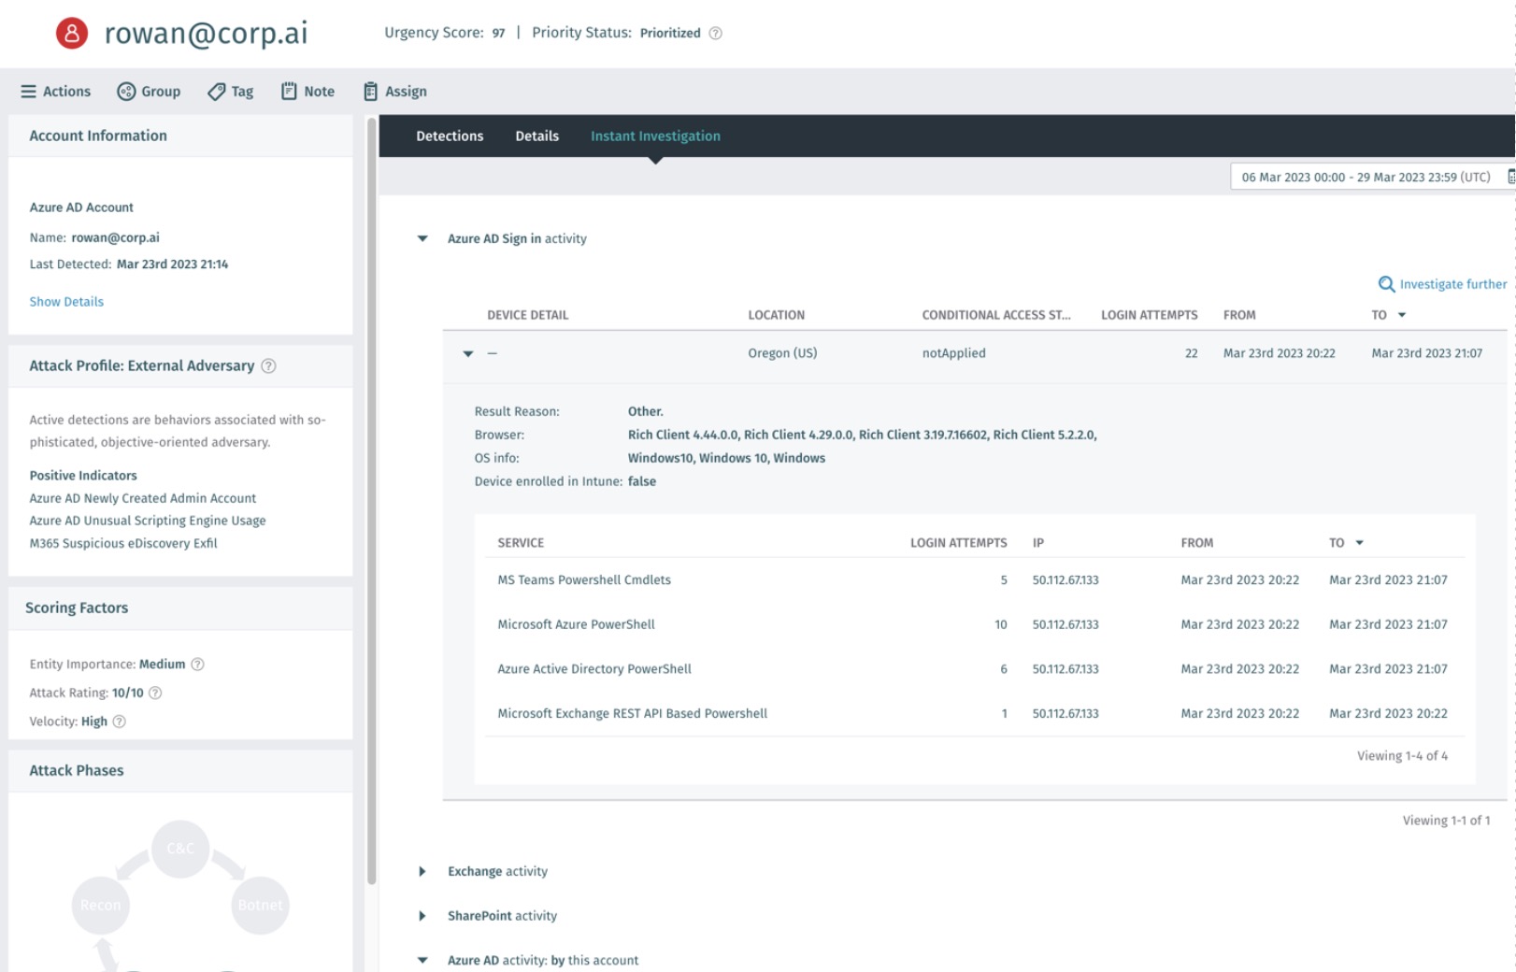Screen dimensions: 1516x972
Task: Expand the SharePoint activity section
Action: pos(422,916)
